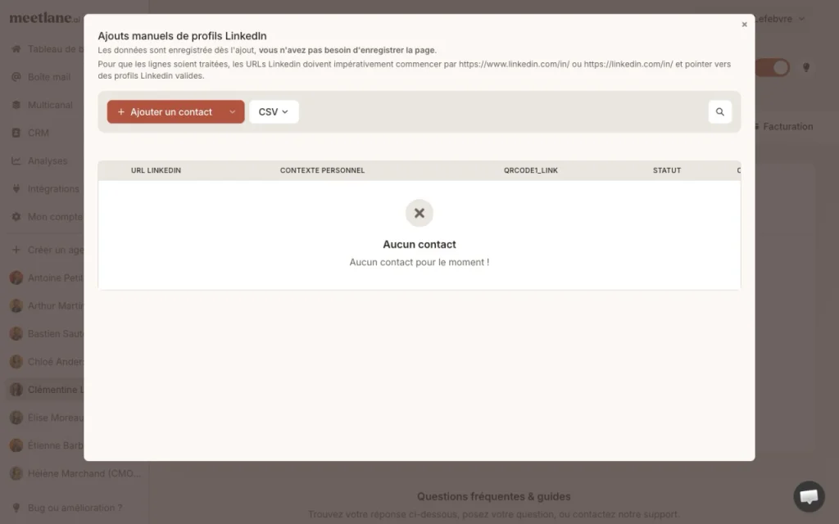The image size is (839, 524).
Task: Click the Tableau de bord home icon
Action: [16, 48]
